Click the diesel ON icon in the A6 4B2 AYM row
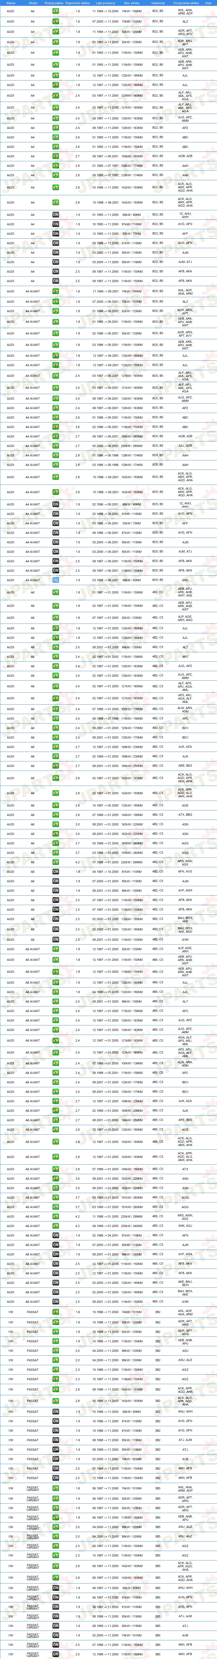The width and height of the screenshot is (217, 1659). 56,939
